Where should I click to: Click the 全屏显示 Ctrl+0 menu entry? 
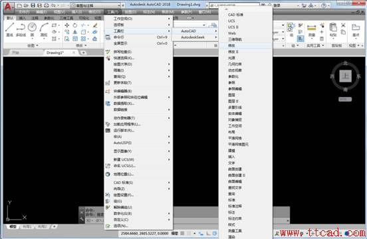[138, 43]
